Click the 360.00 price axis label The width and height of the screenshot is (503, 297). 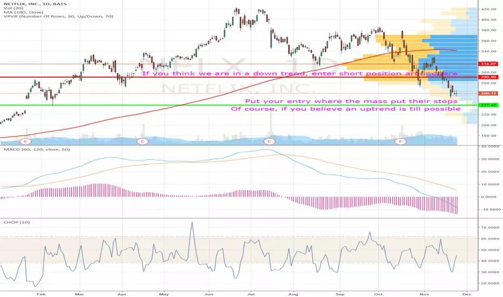click(489, 41)
